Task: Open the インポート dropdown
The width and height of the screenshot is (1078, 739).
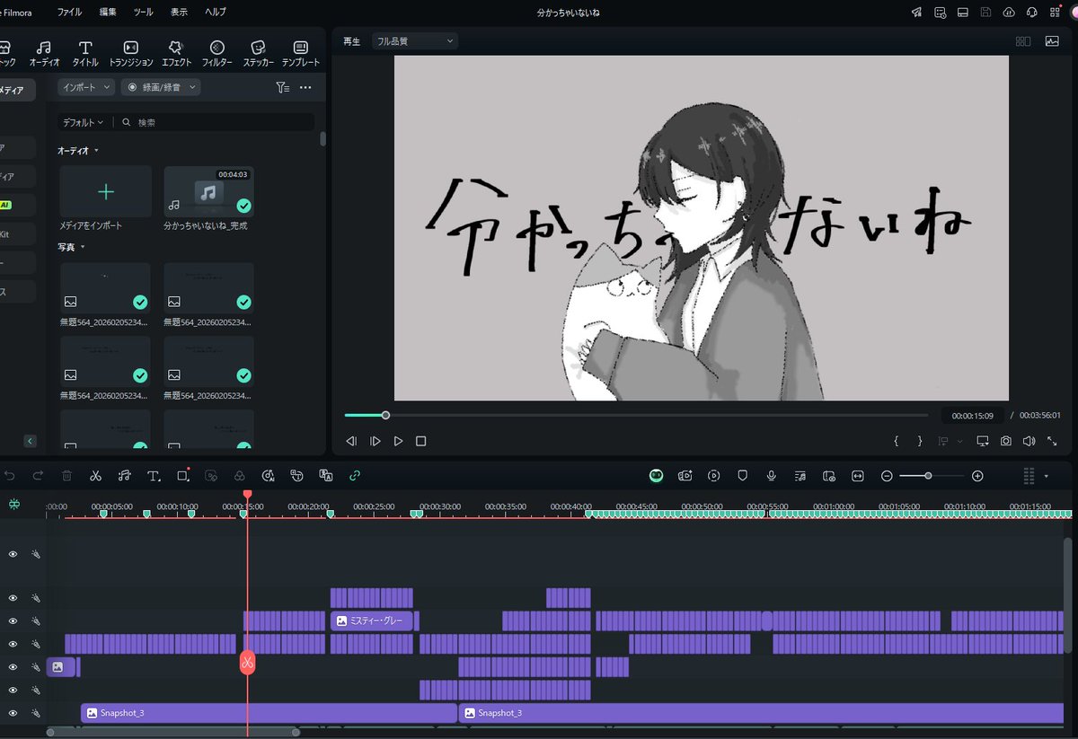Action: click(x=86, y=87)
